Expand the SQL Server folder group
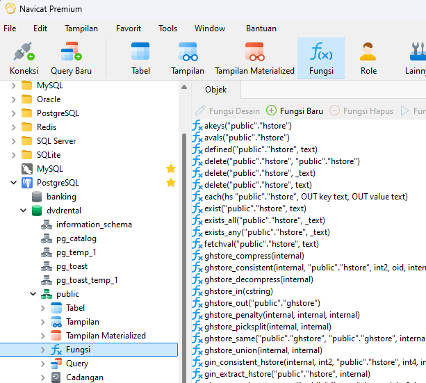 14,141
